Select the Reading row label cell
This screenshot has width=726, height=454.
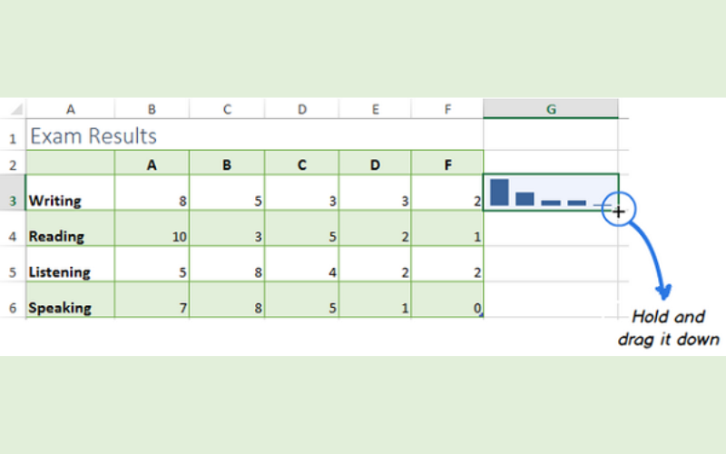(x=71, y=236)
